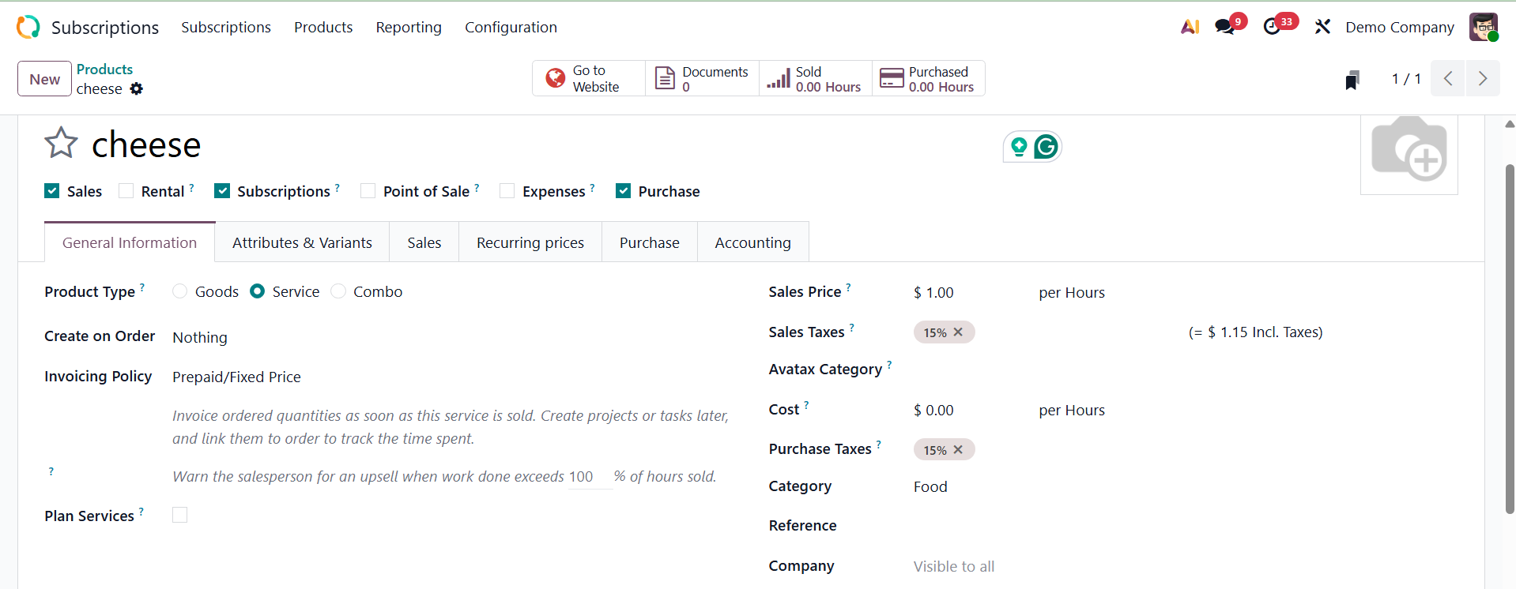The width and height of the screenshot is (1516, 589).
Task: Click the Grammarly icon near product name
Action: coord(1046,147)
